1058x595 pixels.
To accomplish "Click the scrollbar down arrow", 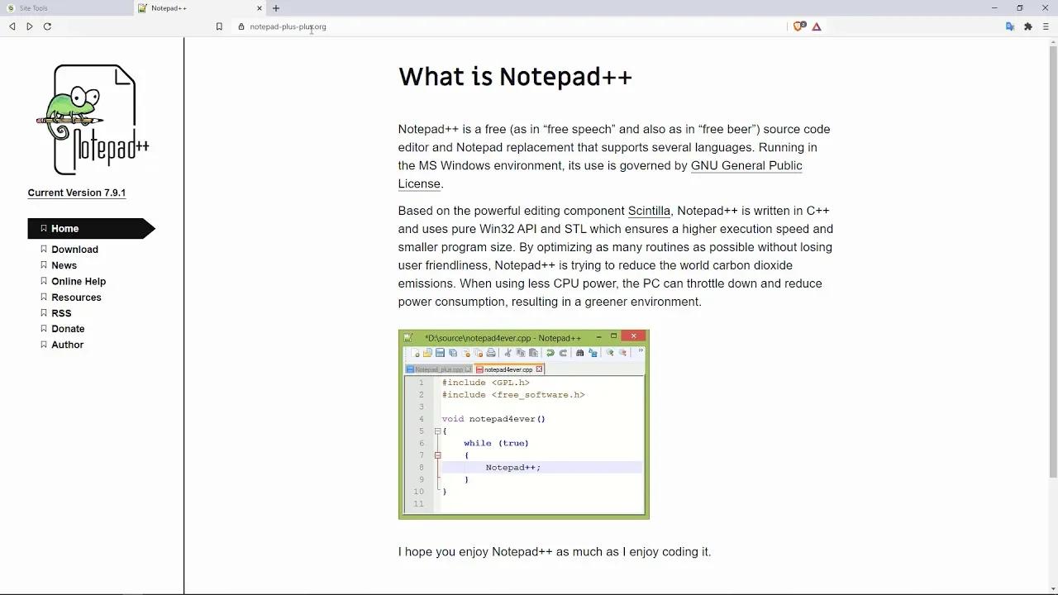I will [x=1051, y=588].
